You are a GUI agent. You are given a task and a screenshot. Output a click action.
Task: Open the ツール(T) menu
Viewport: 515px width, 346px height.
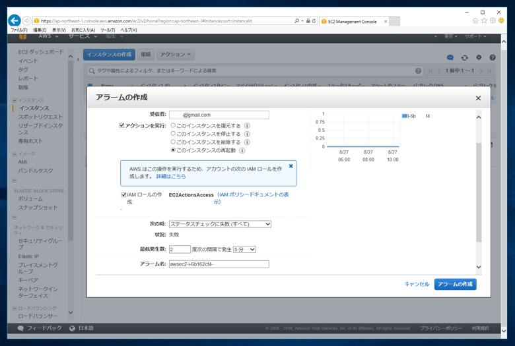point(108,30)
